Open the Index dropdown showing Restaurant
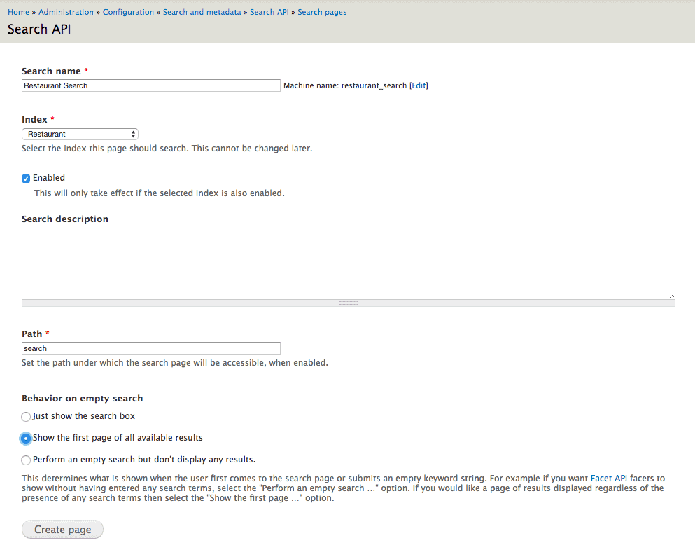The image size is (695, 550). (80, 134)
